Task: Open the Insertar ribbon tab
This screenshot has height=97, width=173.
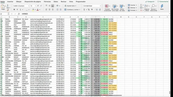Action: (x=10, y=2)
